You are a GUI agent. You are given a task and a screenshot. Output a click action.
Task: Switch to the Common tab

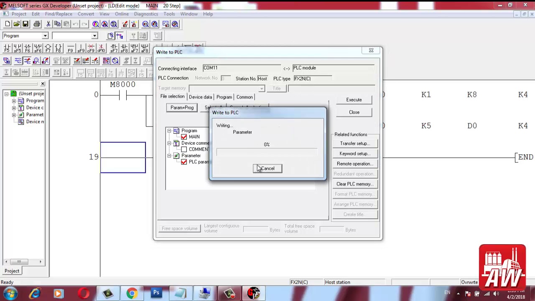(x=245, y=97)
